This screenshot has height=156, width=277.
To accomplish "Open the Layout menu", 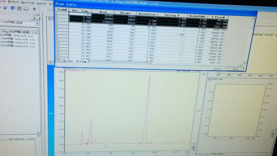I will point(42,3).
